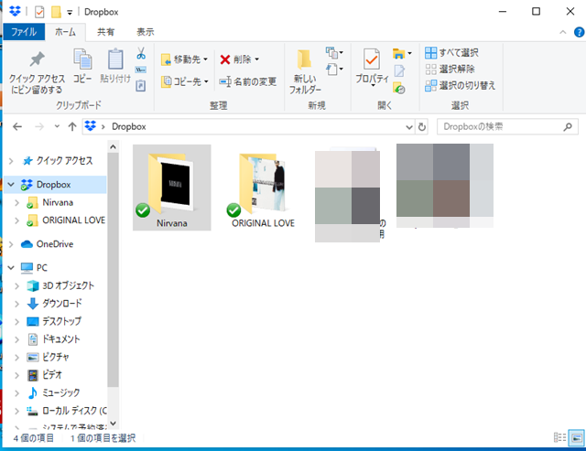
Task: Click the Dropbox icon in title bar
Action: (15, 11)
